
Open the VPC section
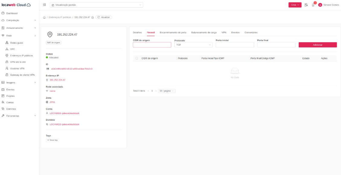12,49
